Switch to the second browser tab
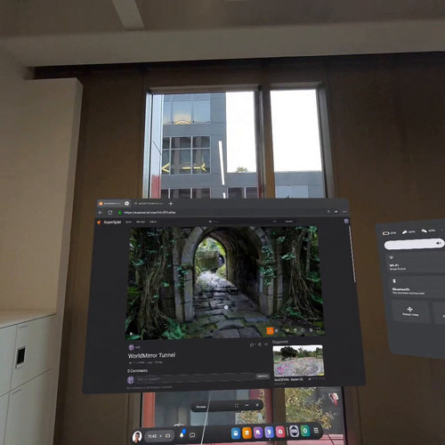The height and width of the screenshot is (445, 445). pyautogui.click(x=149, y=204)
